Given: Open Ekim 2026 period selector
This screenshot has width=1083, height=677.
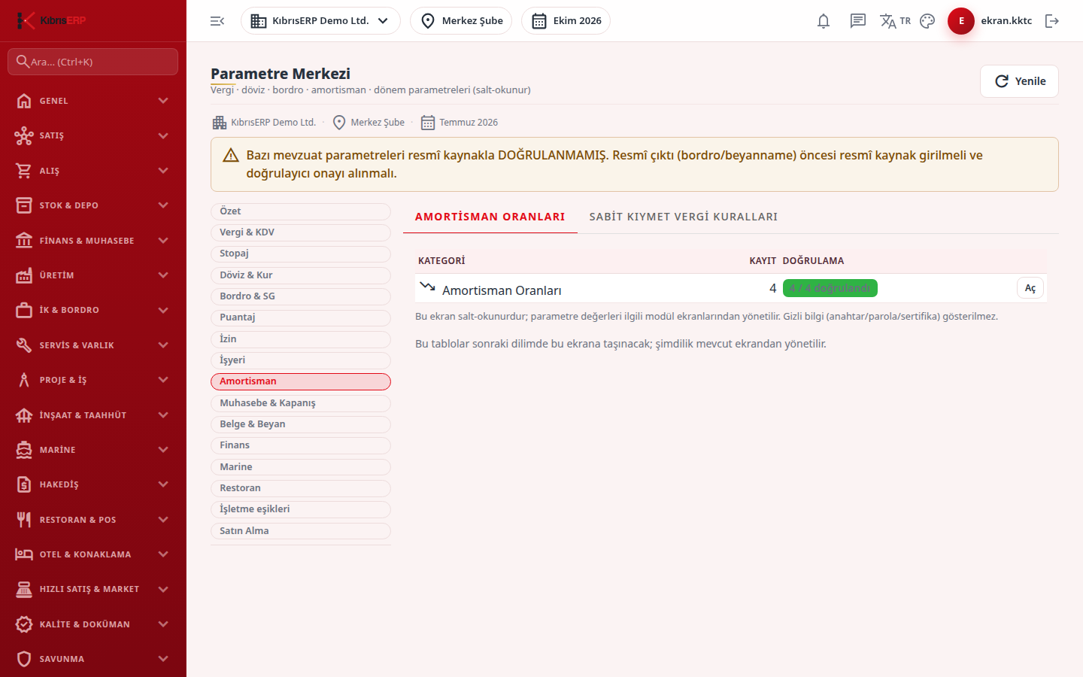Looking at the screenshot, I should 566,21.
